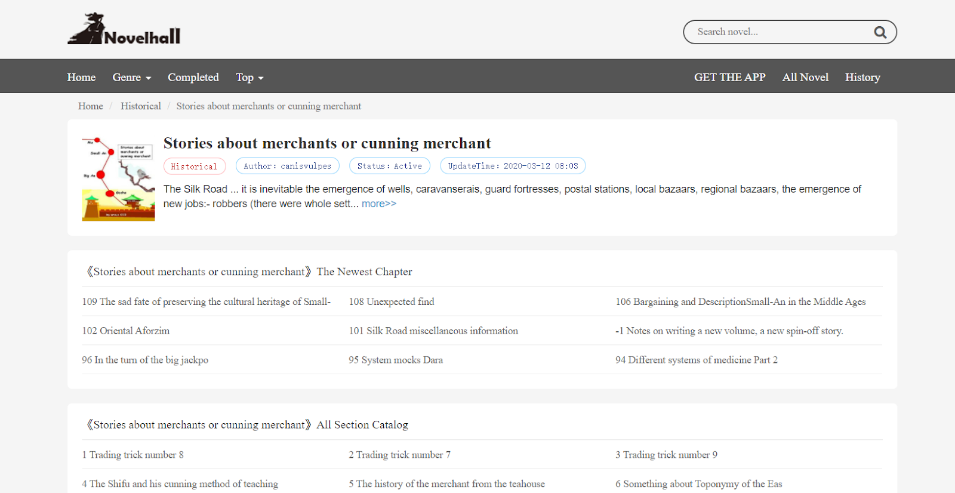Click the Historical genre tag
Screen dimensions: 955x493
[194, 167]
